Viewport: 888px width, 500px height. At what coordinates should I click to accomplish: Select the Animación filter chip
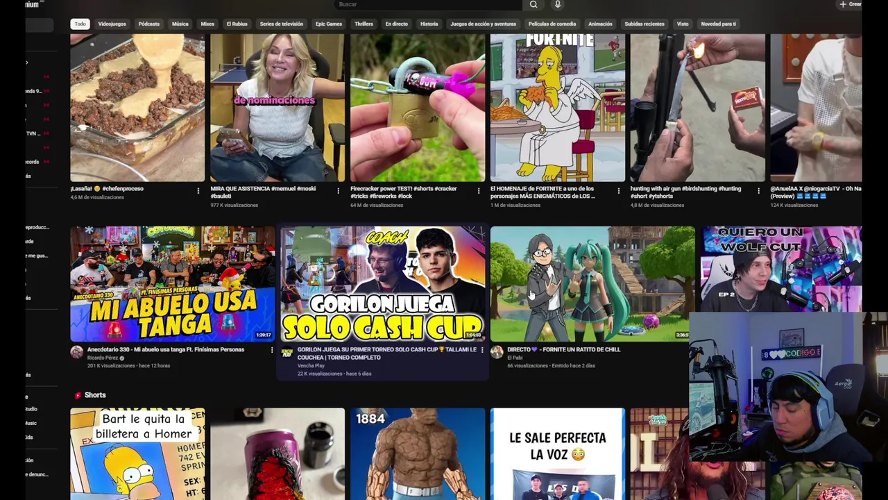[x=600, y=24]
